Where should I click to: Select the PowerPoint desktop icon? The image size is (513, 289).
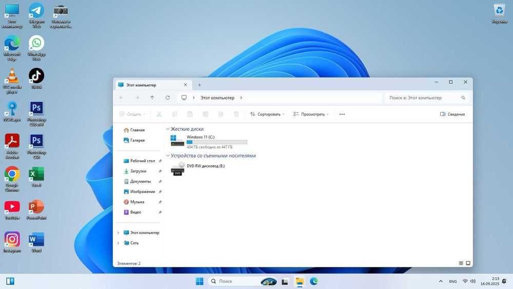click(36, 209)
